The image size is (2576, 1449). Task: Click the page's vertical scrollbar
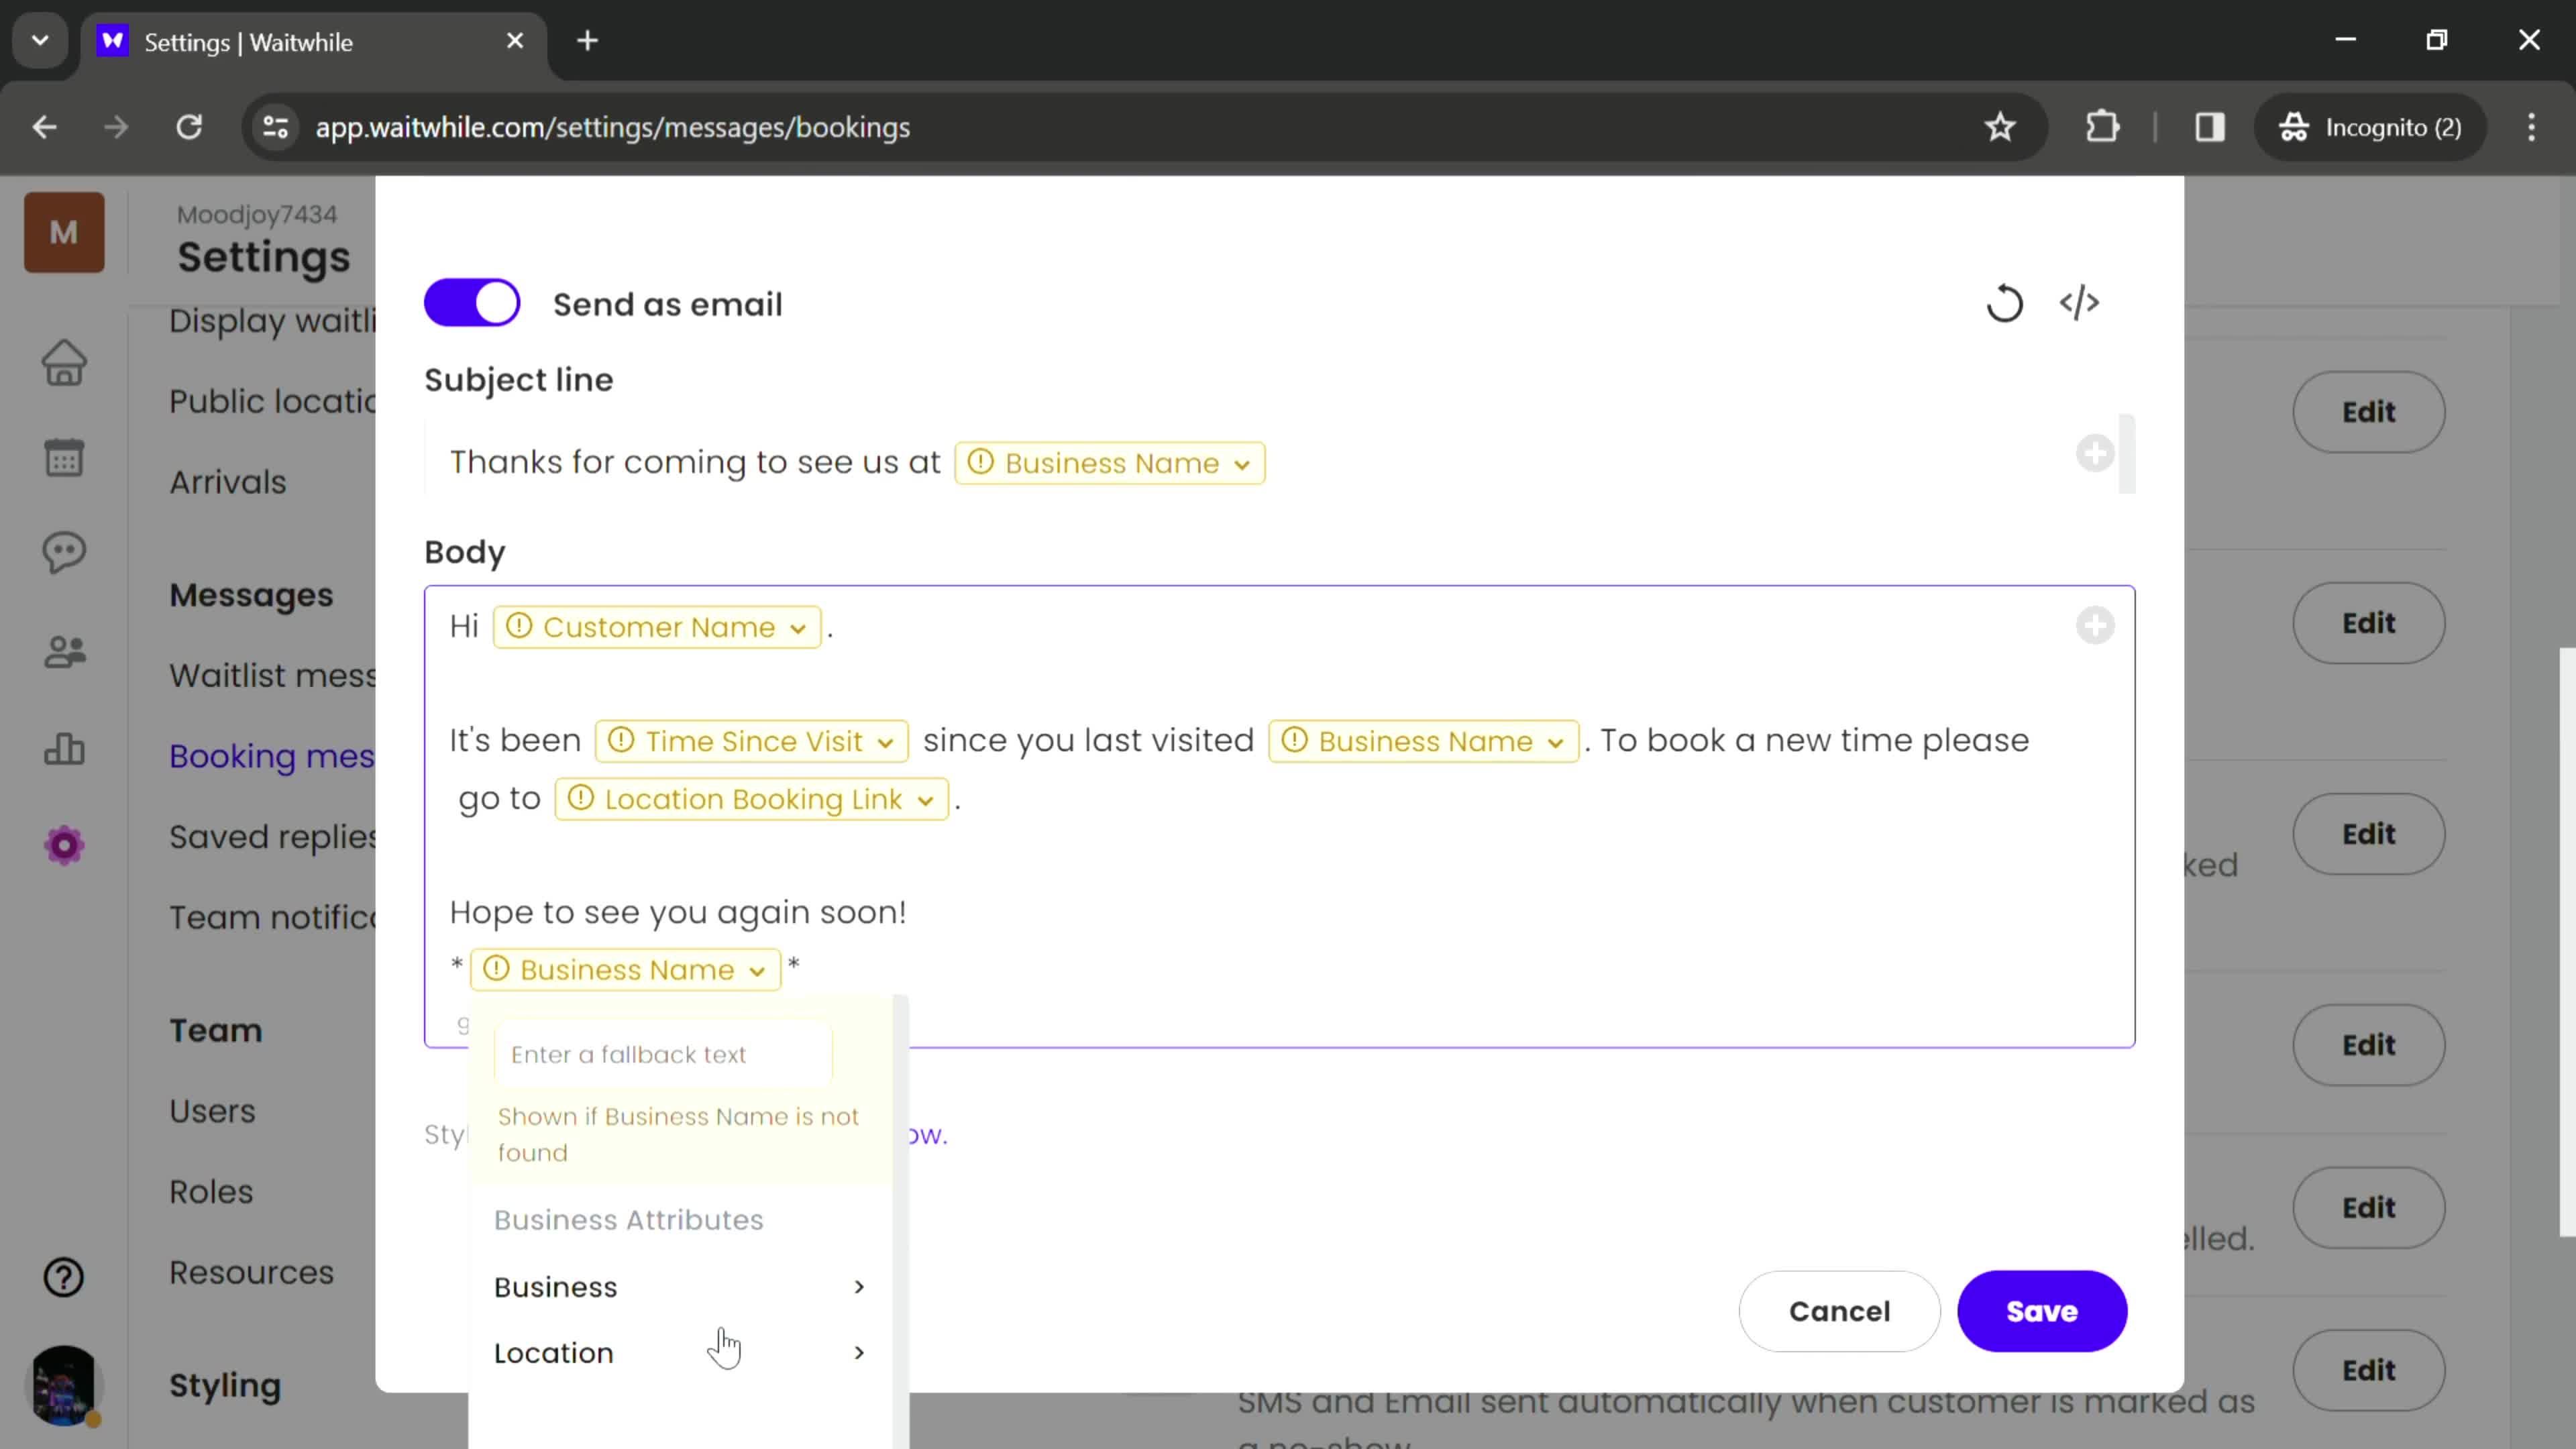[x=2567, y=942]
